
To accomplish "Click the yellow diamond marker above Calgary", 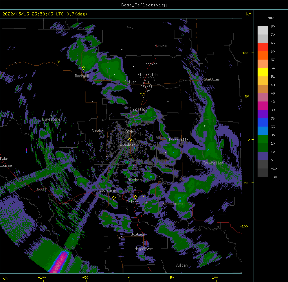I will point(135,197).
